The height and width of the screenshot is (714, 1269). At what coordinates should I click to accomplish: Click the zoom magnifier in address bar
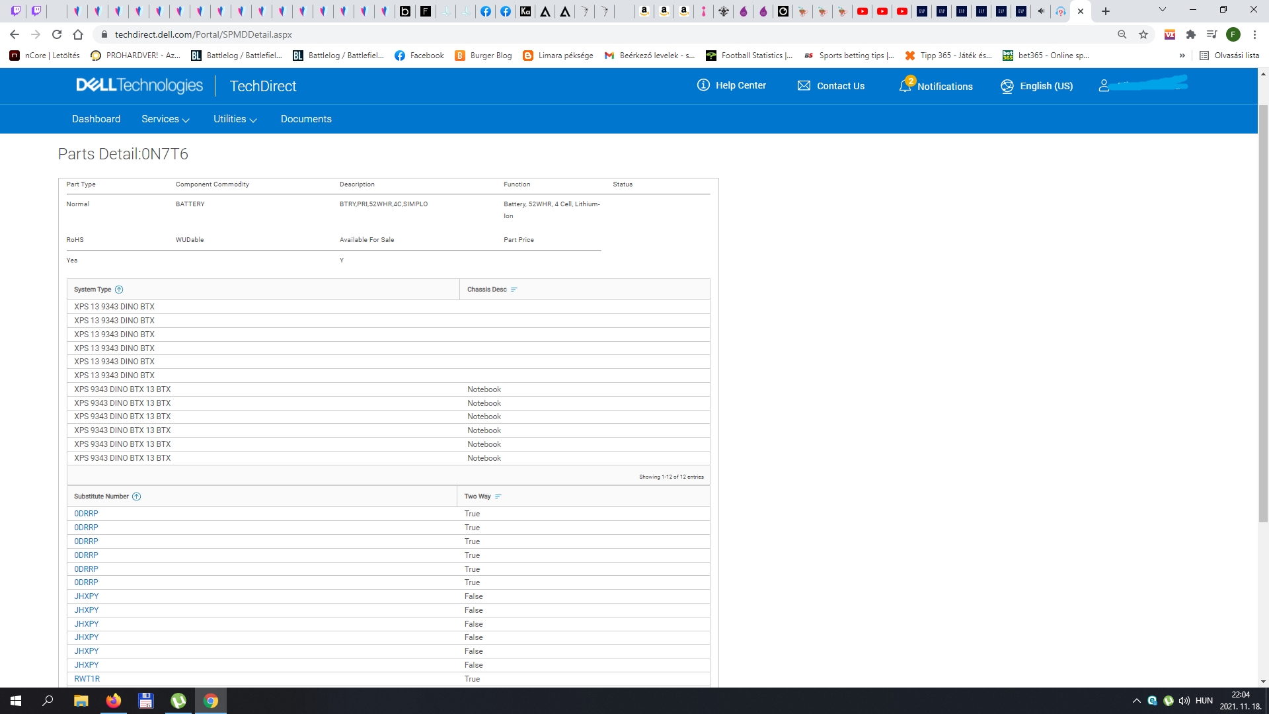coord(1122,34)
